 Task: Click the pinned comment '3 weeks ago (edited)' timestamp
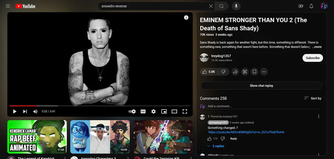[242, 123]
